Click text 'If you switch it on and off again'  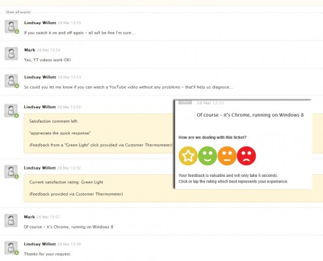[54, 33]
